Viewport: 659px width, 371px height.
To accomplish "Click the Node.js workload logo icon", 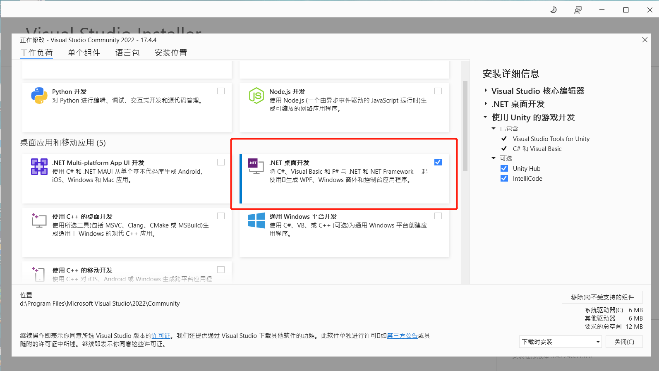I will [256, 96].
